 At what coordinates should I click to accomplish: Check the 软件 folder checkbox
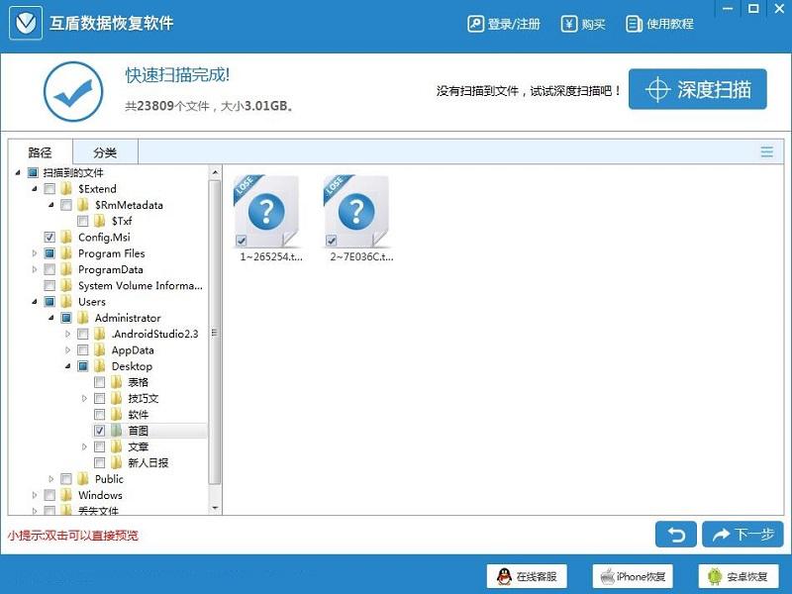point(99,415)
